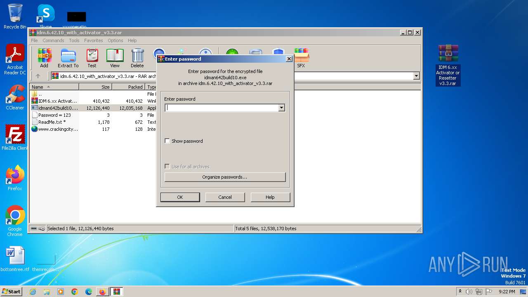Select the Google Chrome desktop shortcut

pyautogui.click(x=15, y=221)
